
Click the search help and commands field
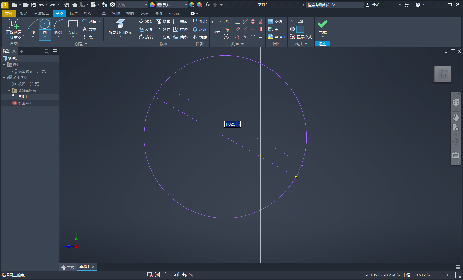click(x=335, y=5)
